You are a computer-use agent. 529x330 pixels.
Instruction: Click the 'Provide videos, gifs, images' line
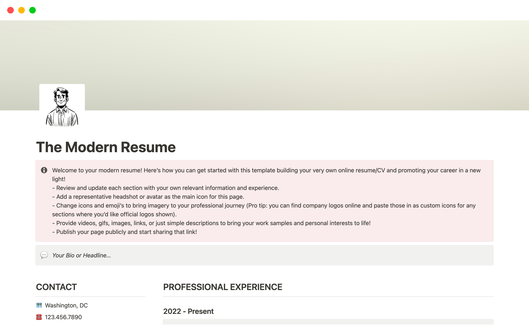pos(211,223)
